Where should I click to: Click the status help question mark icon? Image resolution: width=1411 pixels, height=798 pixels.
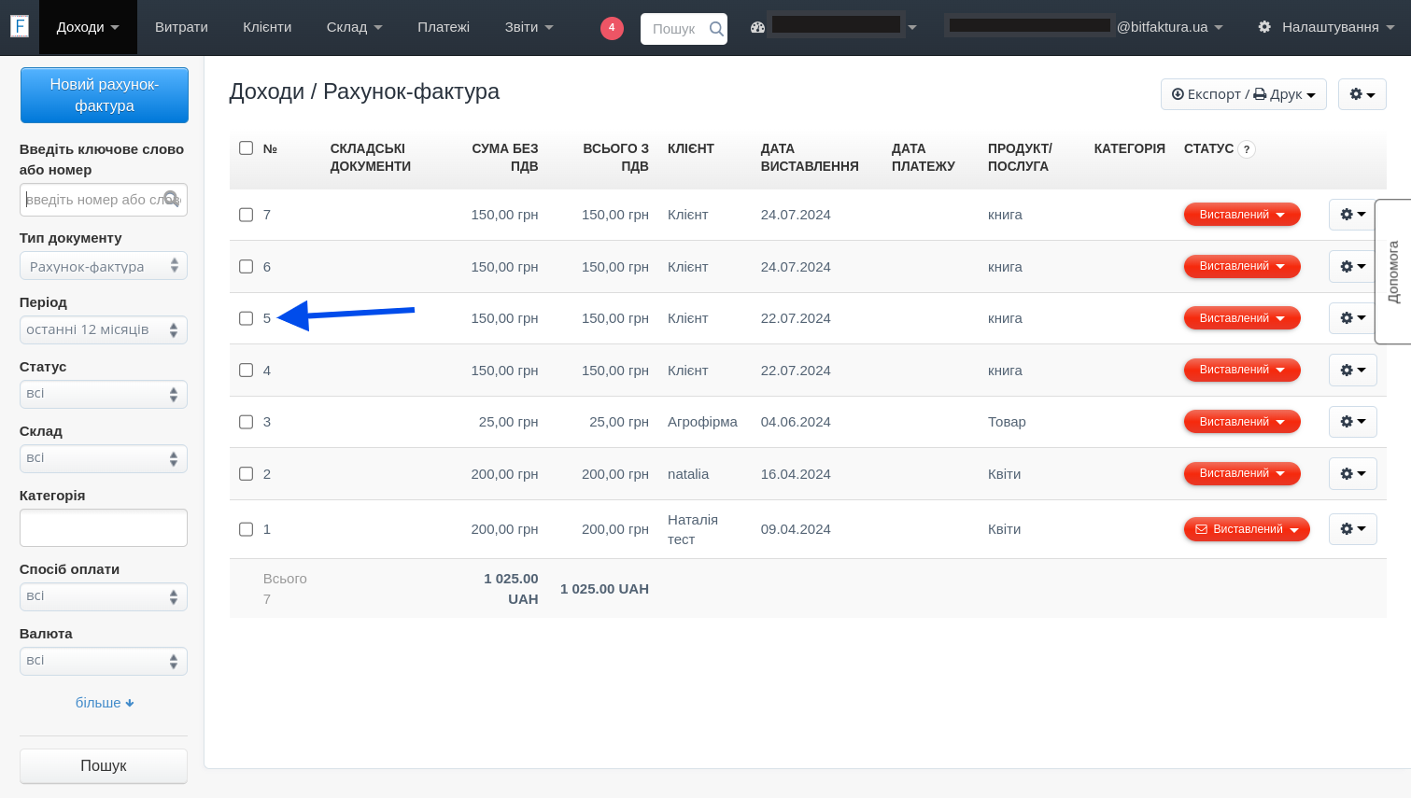(1247, 149)
